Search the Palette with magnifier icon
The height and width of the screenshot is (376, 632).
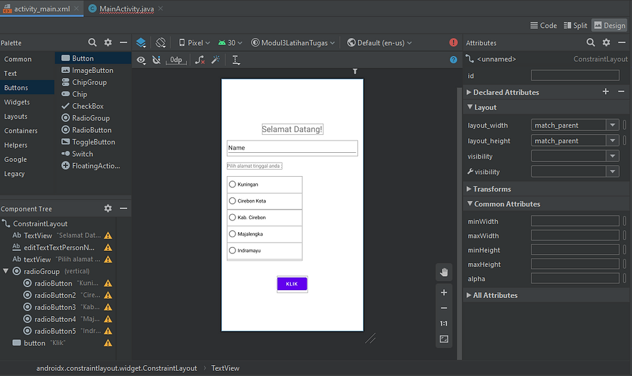coord(92,43)
